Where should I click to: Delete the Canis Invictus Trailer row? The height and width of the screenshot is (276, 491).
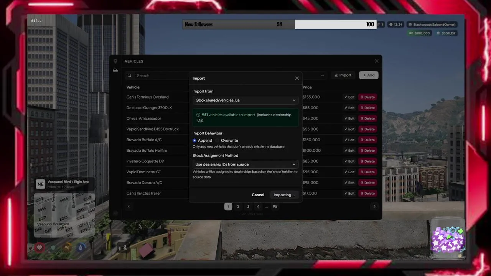pos(367,194)
